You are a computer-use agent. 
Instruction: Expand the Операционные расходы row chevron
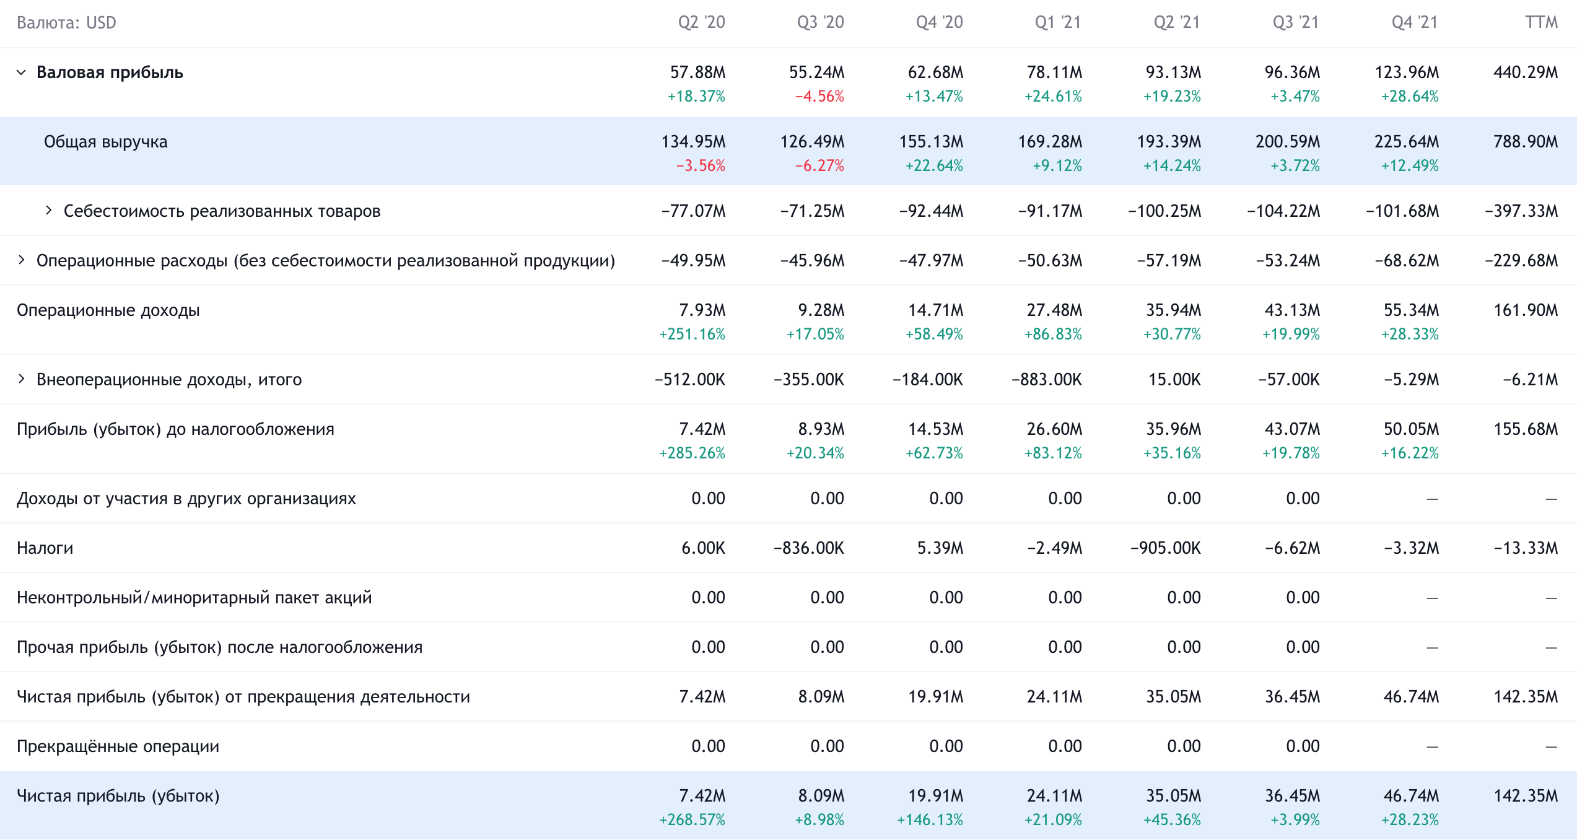tap(21, 260)
